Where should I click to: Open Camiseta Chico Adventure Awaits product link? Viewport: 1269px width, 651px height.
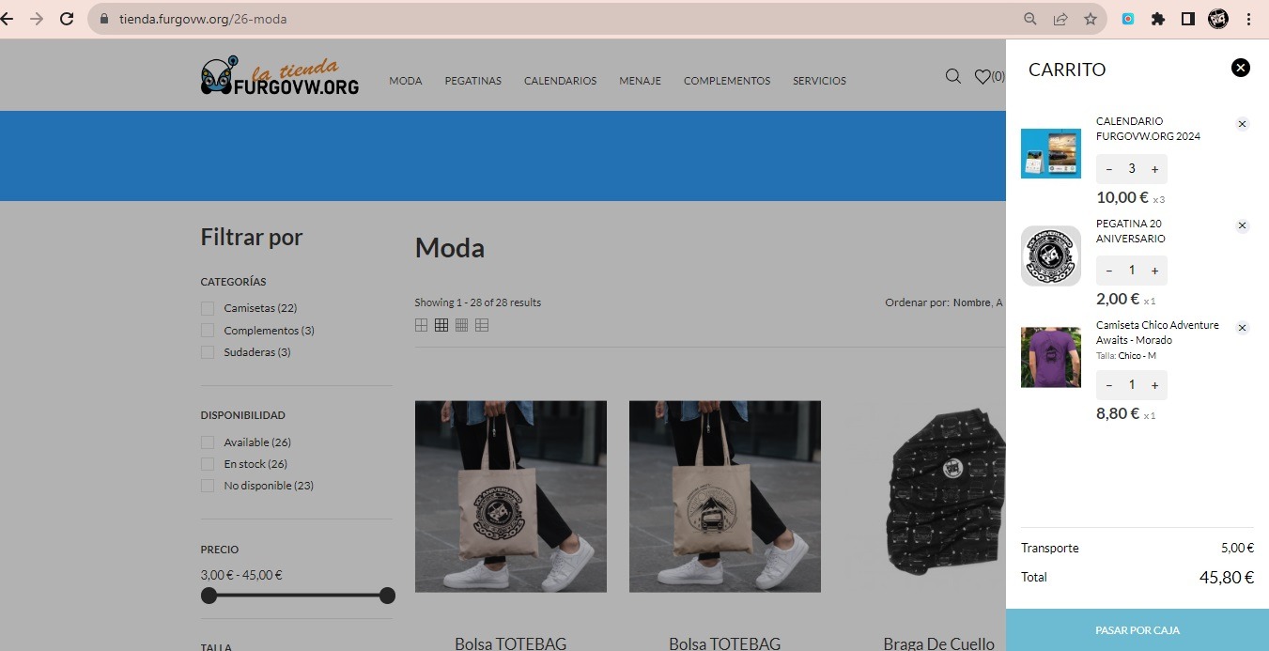1157,333
